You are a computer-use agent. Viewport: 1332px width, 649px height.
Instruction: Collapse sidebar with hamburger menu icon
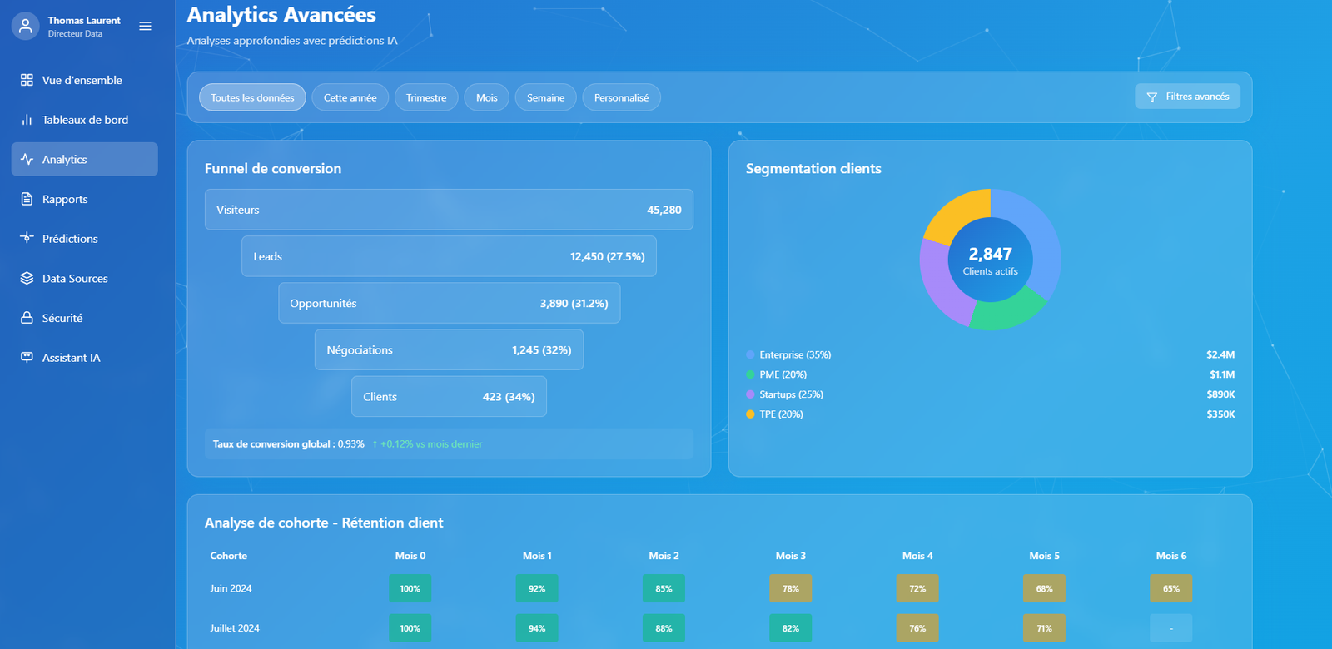pyautogui.click(x=145, y=27)
